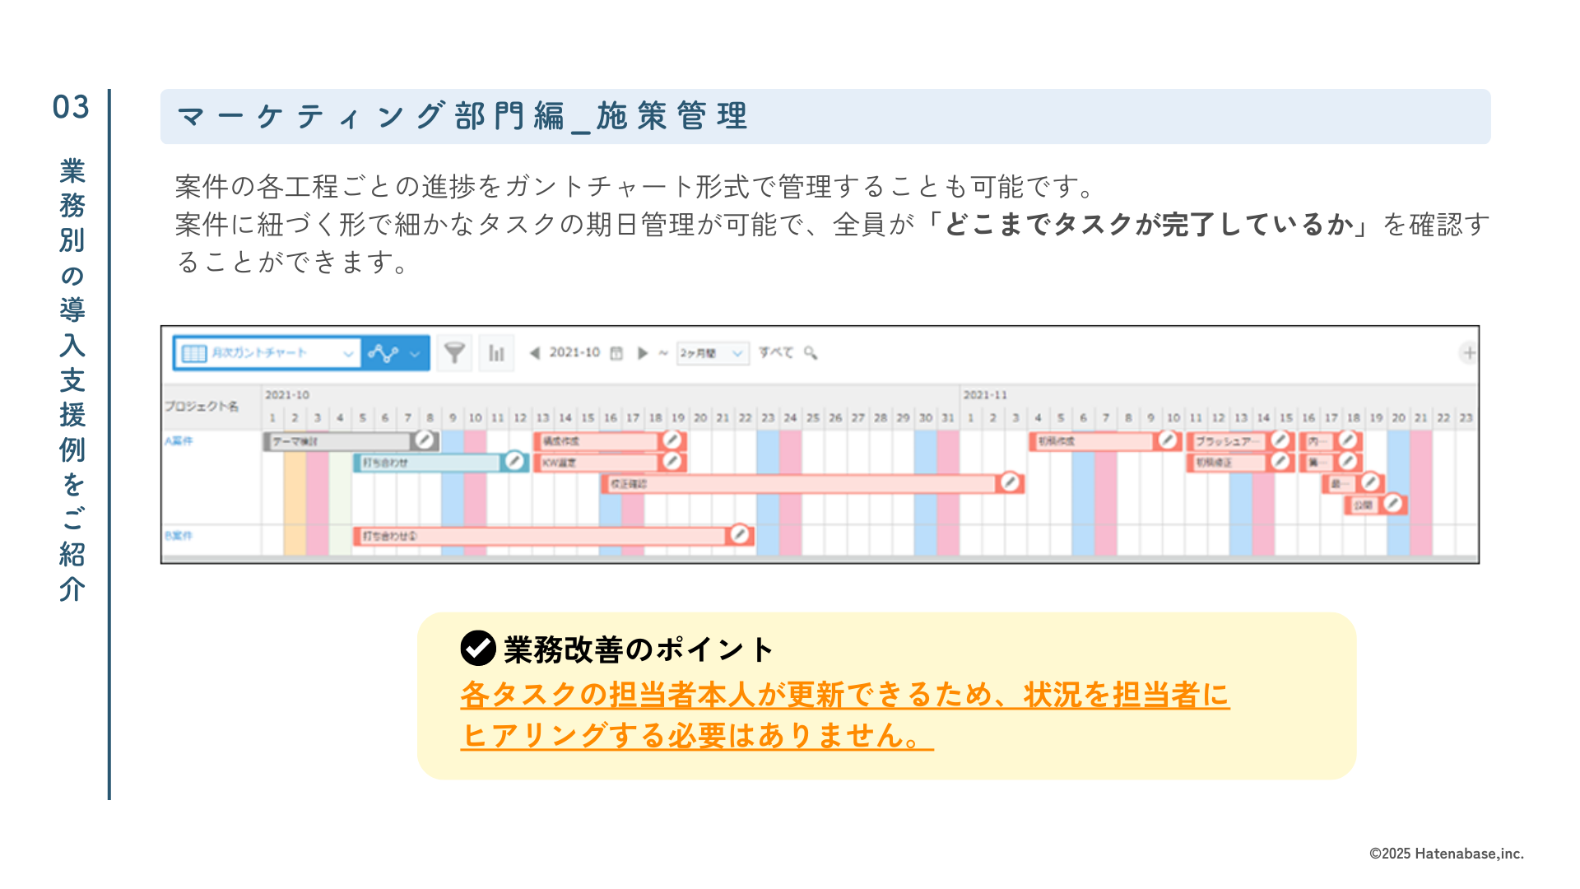Select the 校正確認 task bar
This screenshot has height=889, width=1580.
(798, 483)
